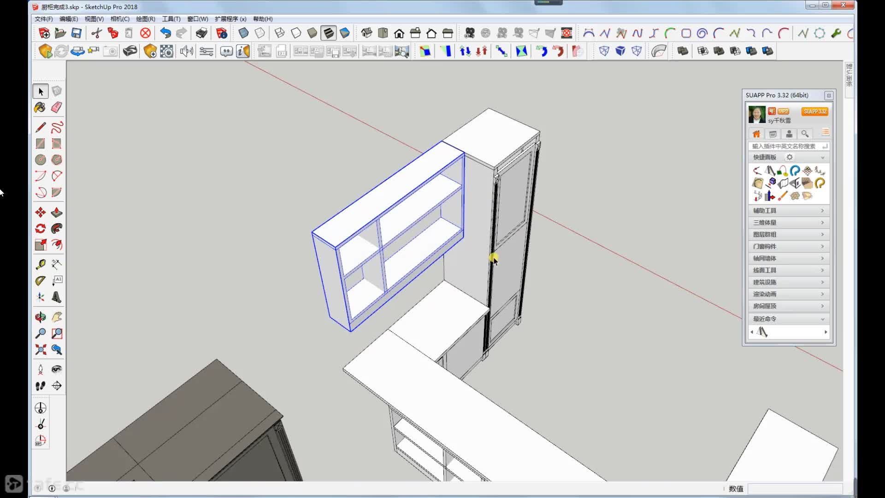Pick the Protractor tool
This screenshot has width=885, height=498.
click(x=41, y=280)
